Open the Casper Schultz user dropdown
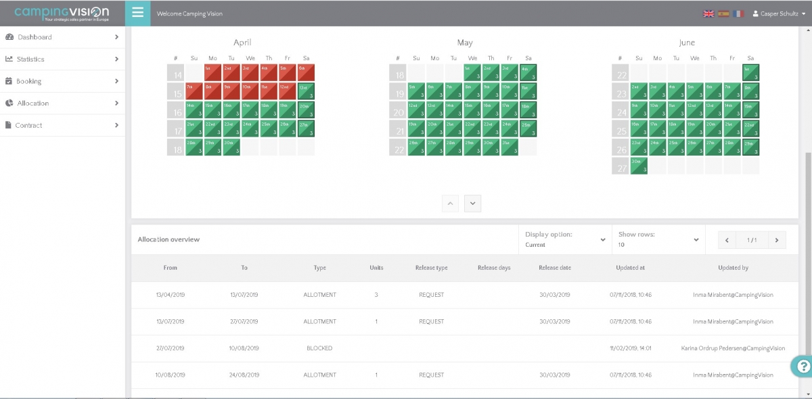 pyautogui.click(x=779, y=14)
